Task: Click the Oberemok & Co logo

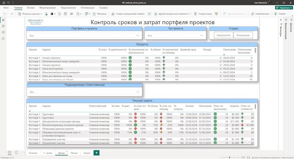Action: pyautogui.click(x=36, y=22)
